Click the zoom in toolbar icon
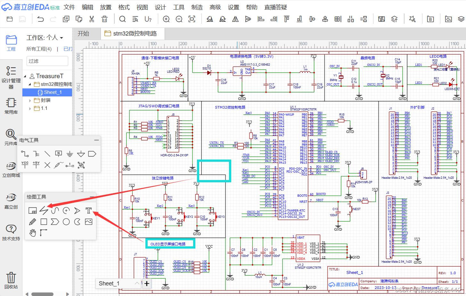Image resolution: width=466 pixels, height=296 pixels. (166, 19)
